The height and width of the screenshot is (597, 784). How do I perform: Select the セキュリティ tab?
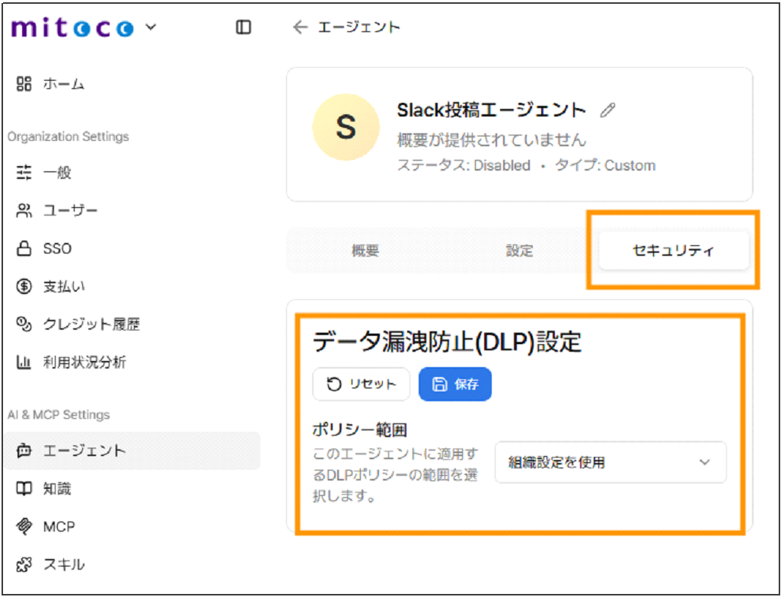pos(673,250)
